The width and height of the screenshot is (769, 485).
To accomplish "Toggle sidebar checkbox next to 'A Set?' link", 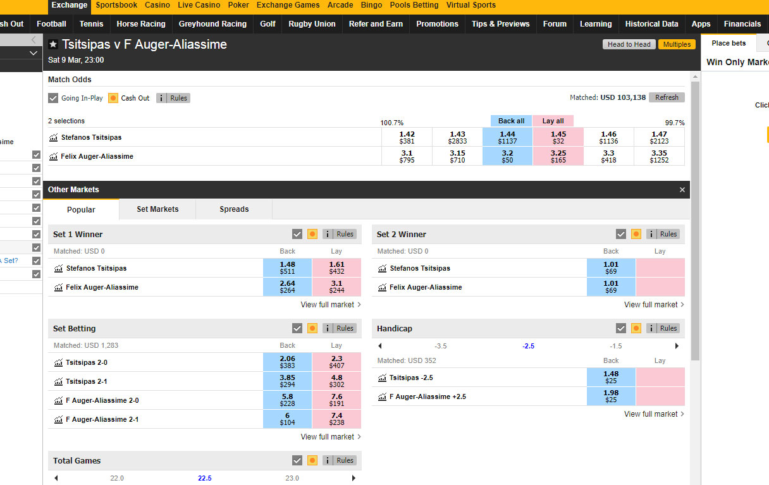I will 36,261.
